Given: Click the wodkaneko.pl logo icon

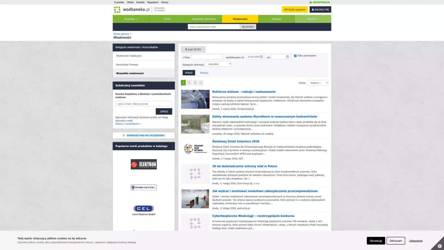Looking at the screenshot, I should (117, 10).
